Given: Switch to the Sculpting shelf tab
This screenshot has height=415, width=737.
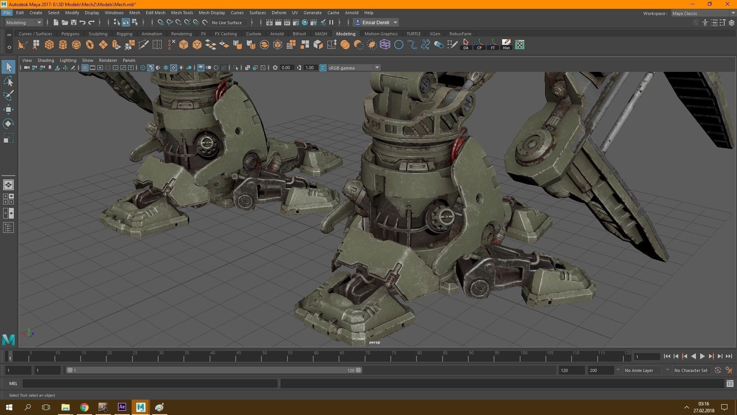Looking at the screenshot, I should pos(98,34).
